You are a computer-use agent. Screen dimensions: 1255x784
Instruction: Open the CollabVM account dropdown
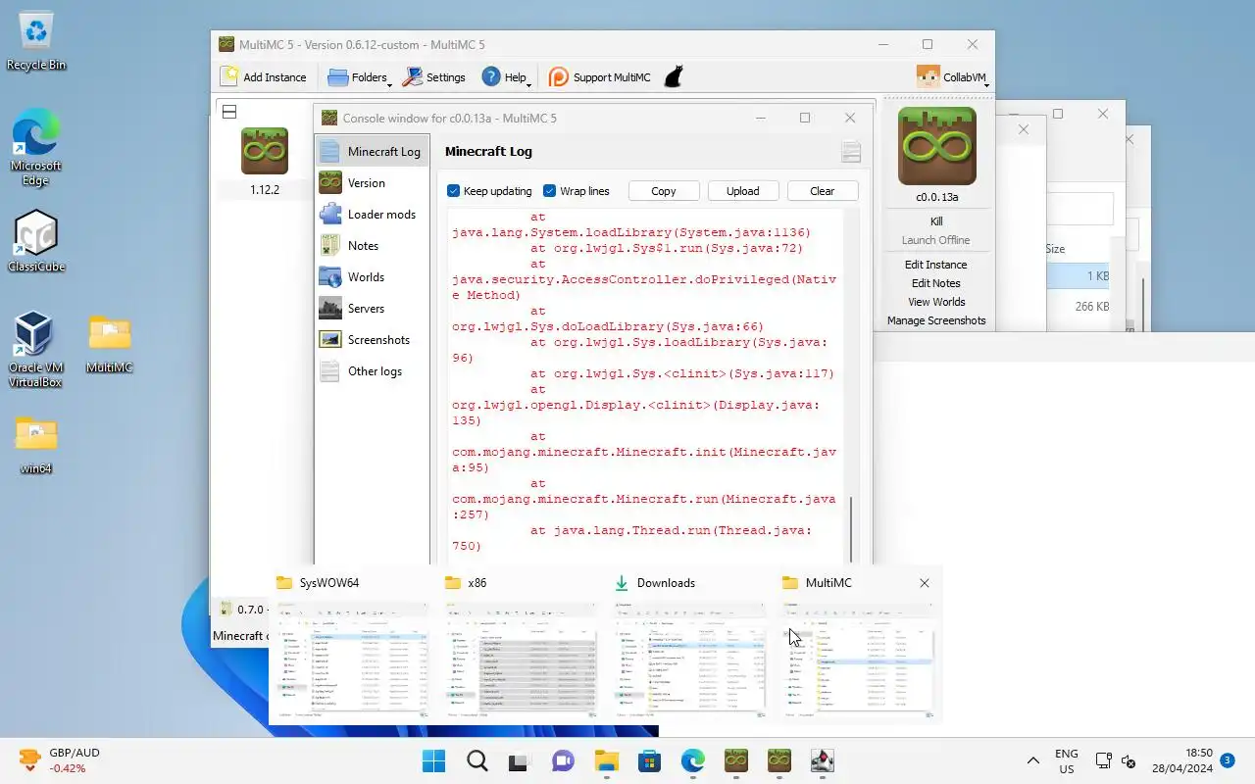951,76
